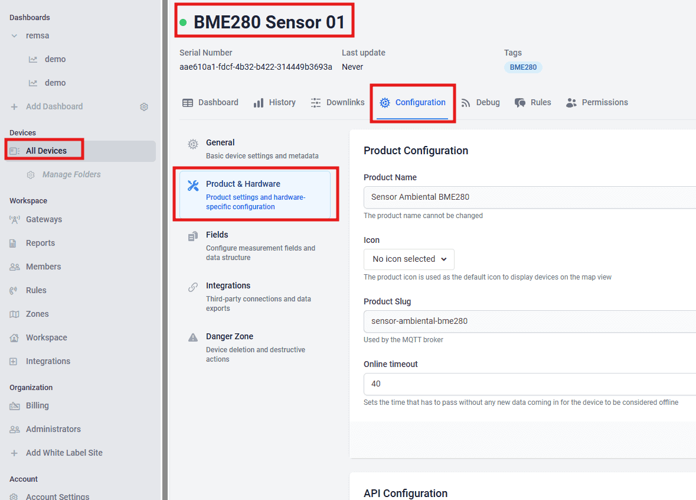Open Manage Folders link

[x=71, y=174]
